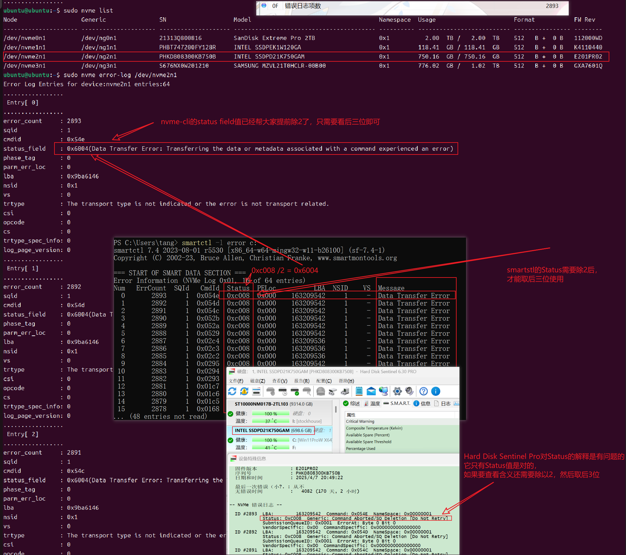Select the Critical Warning attribute row
Screen dimensions: 626x555
pyautogui.click(x=402, y=422)
